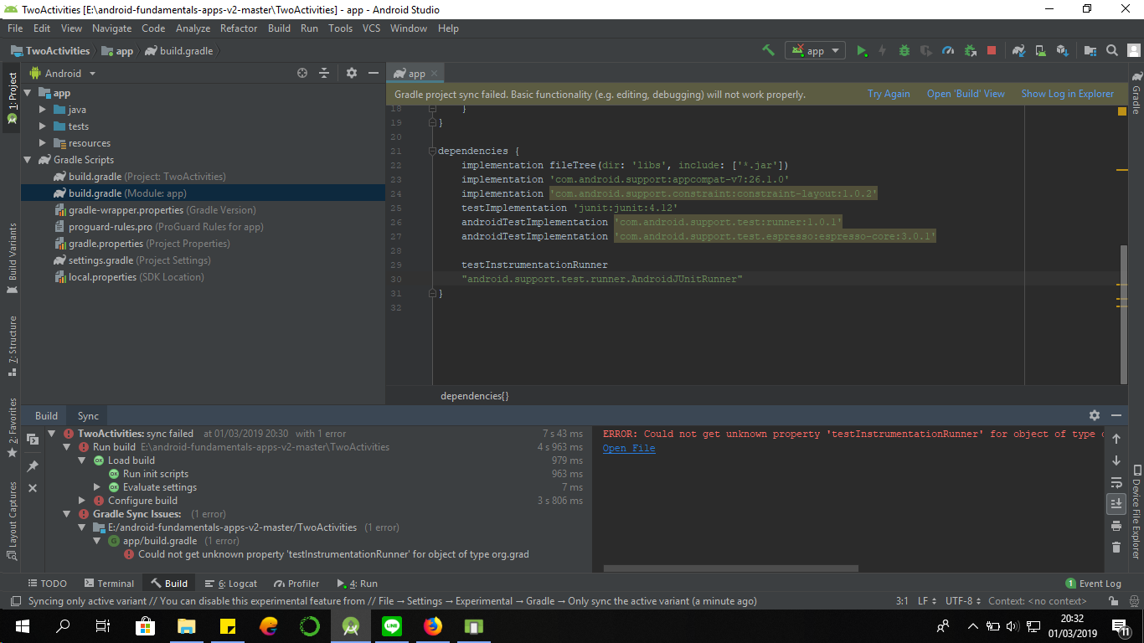Viewport: 1144px width, 643px height.
Task: Switch to the Sync tab in Build window
Action: click(87, 415)
